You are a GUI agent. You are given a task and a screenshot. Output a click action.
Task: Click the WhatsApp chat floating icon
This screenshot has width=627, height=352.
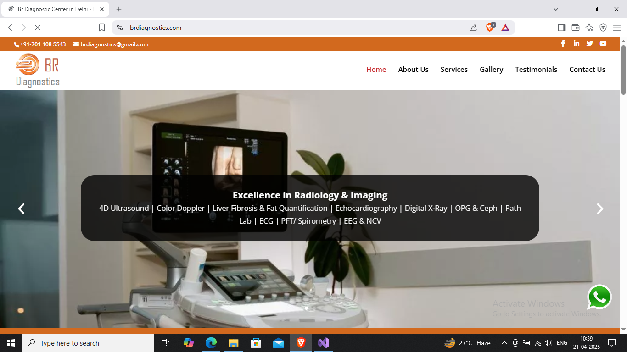pos(599,297)
